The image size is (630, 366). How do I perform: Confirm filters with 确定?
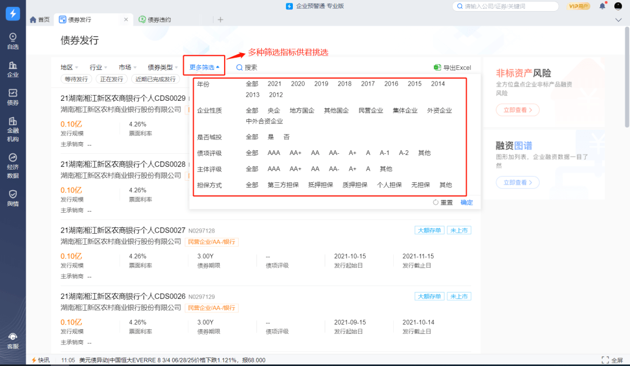click(x=467, y=202)
